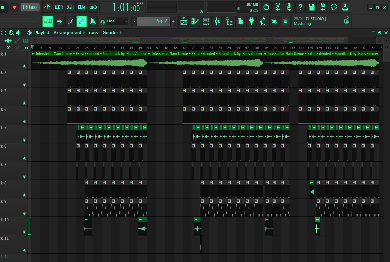Screen dimensions: 390x262
Task: Open the speech bubble project info icon
Action: [334, 7]
